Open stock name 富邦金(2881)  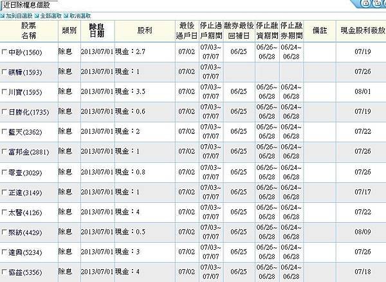pos(28,152)
